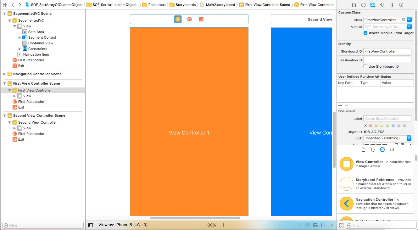Viewport: 418px width, 230px height.
Task: Click the Update Frames button
Action: 299,225
